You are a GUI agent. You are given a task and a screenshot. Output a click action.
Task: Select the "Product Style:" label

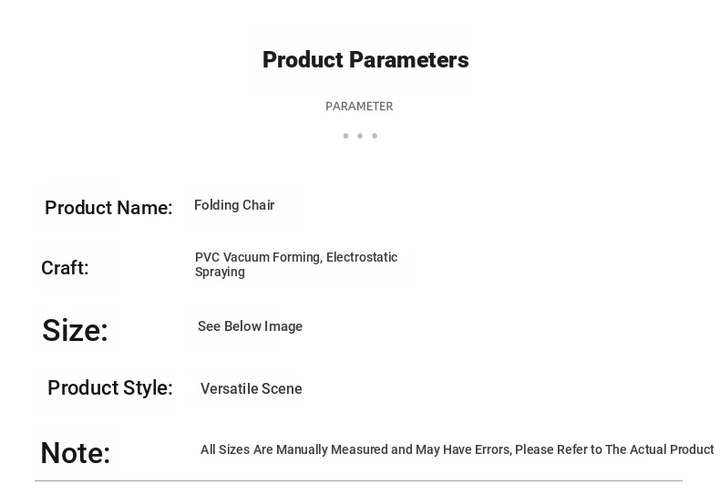(110, 388)
